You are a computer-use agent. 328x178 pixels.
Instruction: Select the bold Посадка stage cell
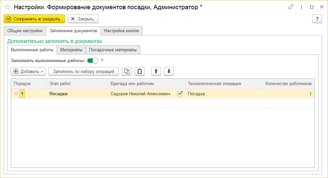77,94
